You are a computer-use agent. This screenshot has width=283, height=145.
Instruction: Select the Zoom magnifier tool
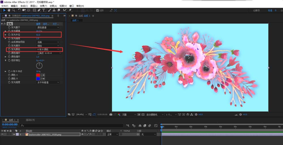point(13,10)
